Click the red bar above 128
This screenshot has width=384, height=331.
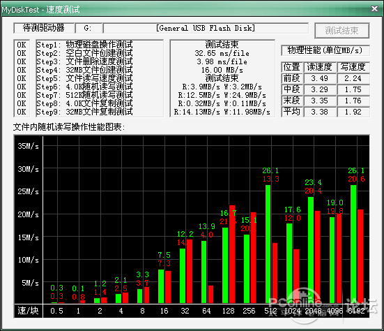click(x=232, y=254)
